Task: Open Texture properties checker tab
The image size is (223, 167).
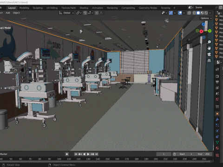Action: [x=217, y=155]
